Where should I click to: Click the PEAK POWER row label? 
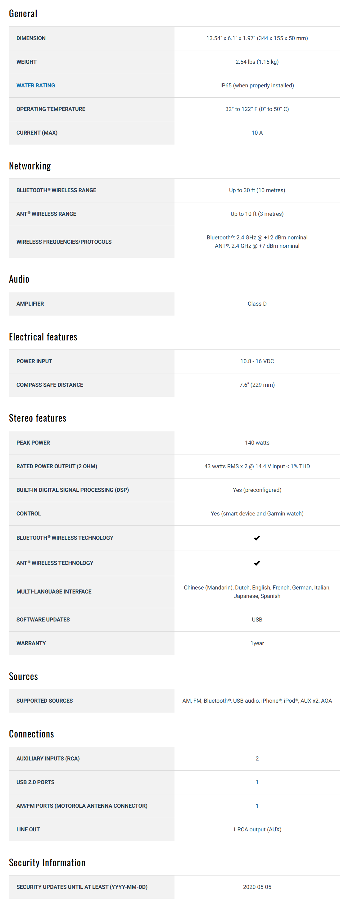(33, 442)
